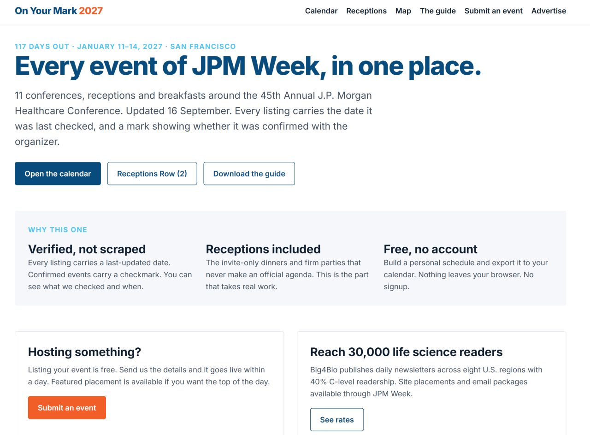The height and width of the screenshot is (435, 590).
Task: Click the Reach 30,000 life science readers heading
Action: coord(406,352)
